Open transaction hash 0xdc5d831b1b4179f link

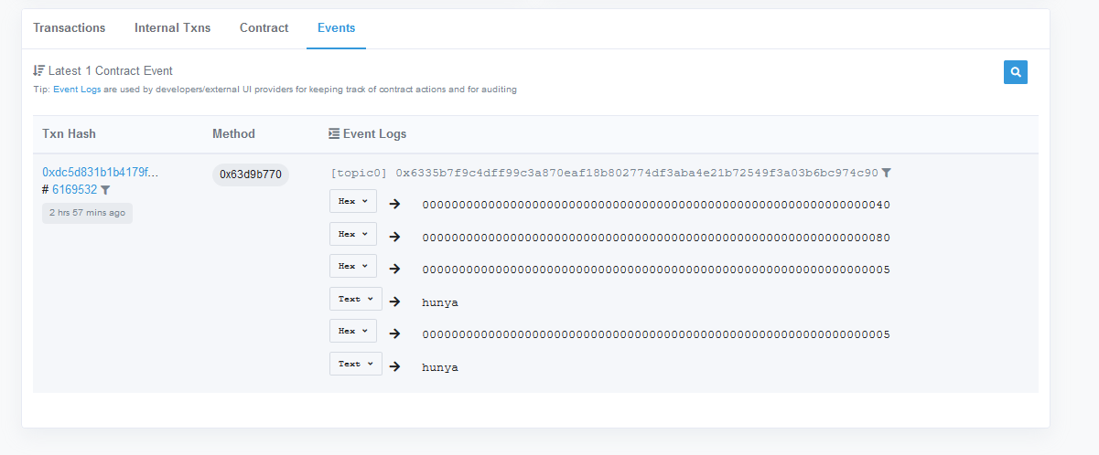(x=101, y=172)
